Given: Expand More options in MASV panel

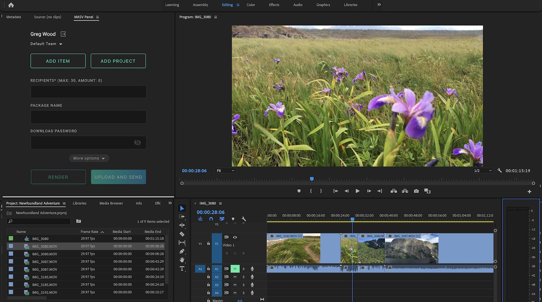Looking at the screenshot, I should pyautogui.click(x=89, y=159).
